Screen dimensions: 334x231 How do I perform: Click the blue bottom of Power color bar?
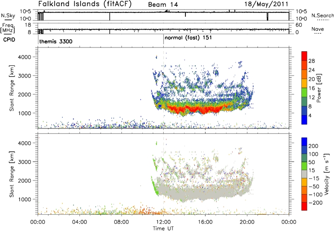point(304,120)
